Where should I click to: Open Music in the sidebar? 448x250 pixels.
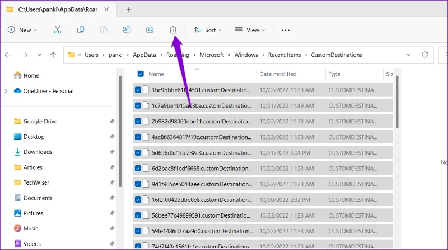point(26,228)
